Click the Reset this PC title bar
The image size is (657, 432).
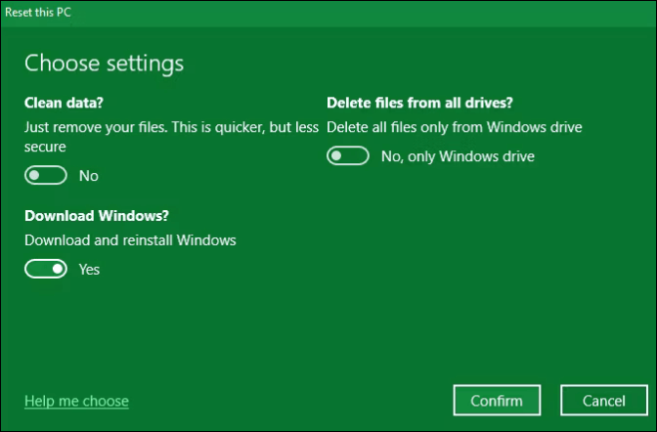[x=37, y=11]
